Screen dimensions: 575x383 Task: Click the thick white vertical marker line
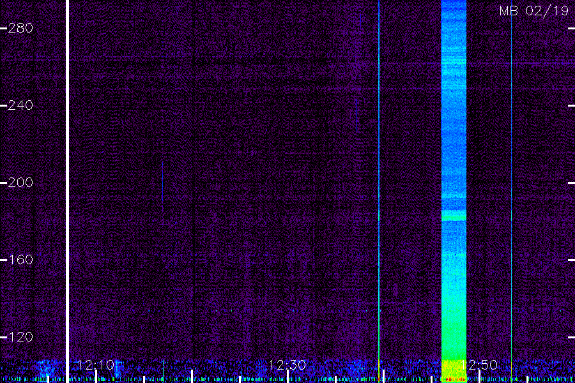coord(67,191)
